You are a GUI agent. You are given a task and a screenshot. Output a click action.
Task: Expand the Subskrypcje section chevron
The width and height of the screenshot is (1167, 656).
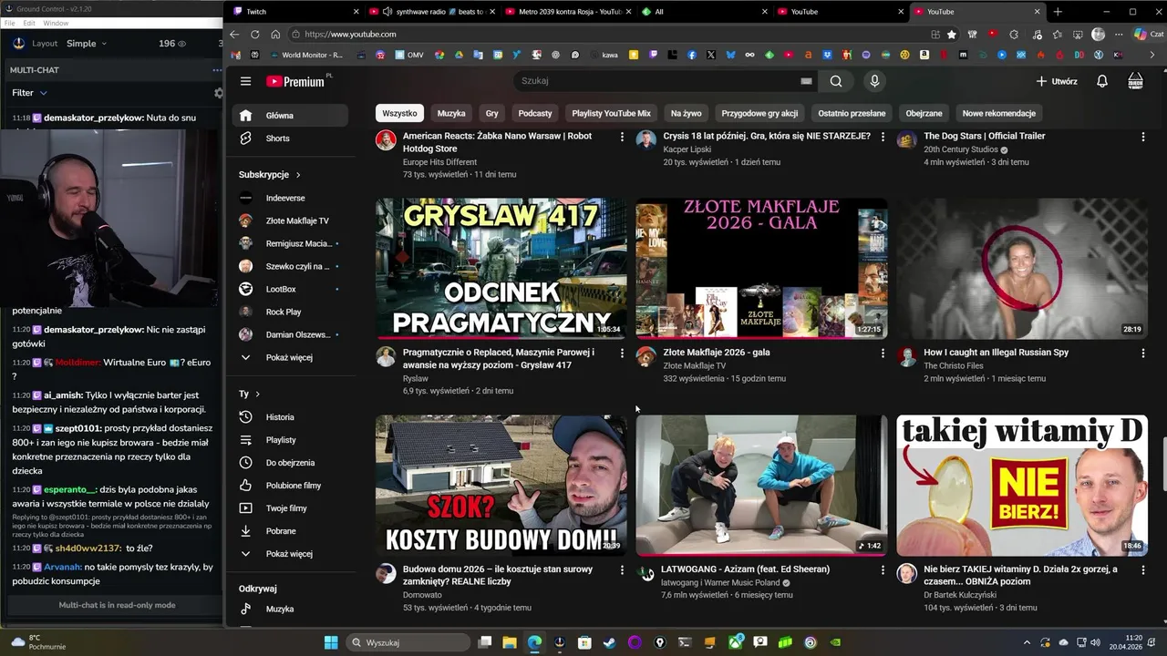coord(297,175)
